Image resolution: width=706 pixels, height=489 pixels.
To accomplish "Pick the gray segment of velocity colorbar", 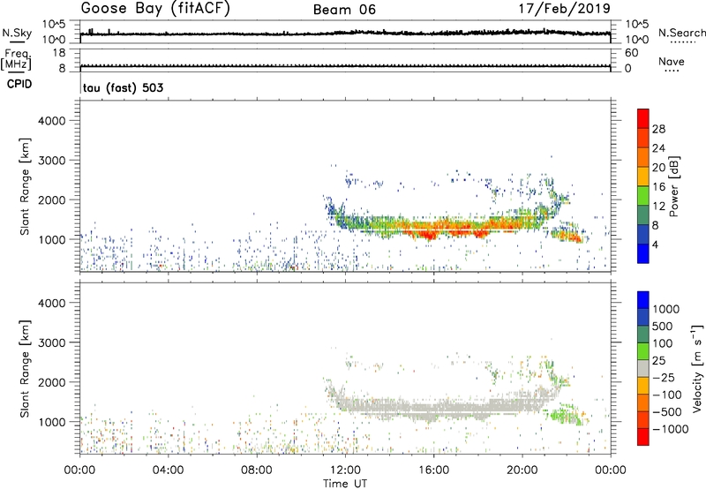I will 643,369.
